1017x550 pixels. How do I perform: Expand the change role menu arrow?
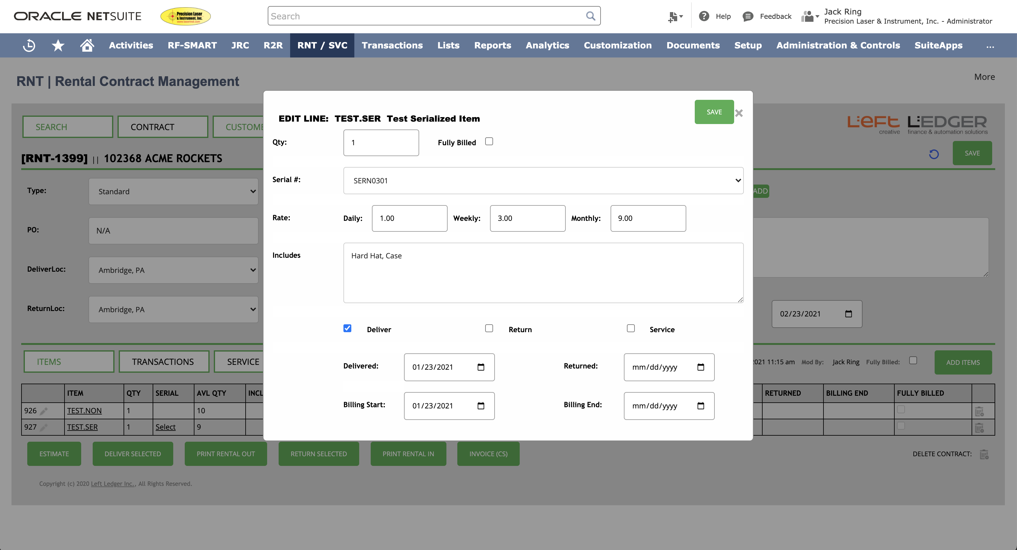(x=817, y=16)
